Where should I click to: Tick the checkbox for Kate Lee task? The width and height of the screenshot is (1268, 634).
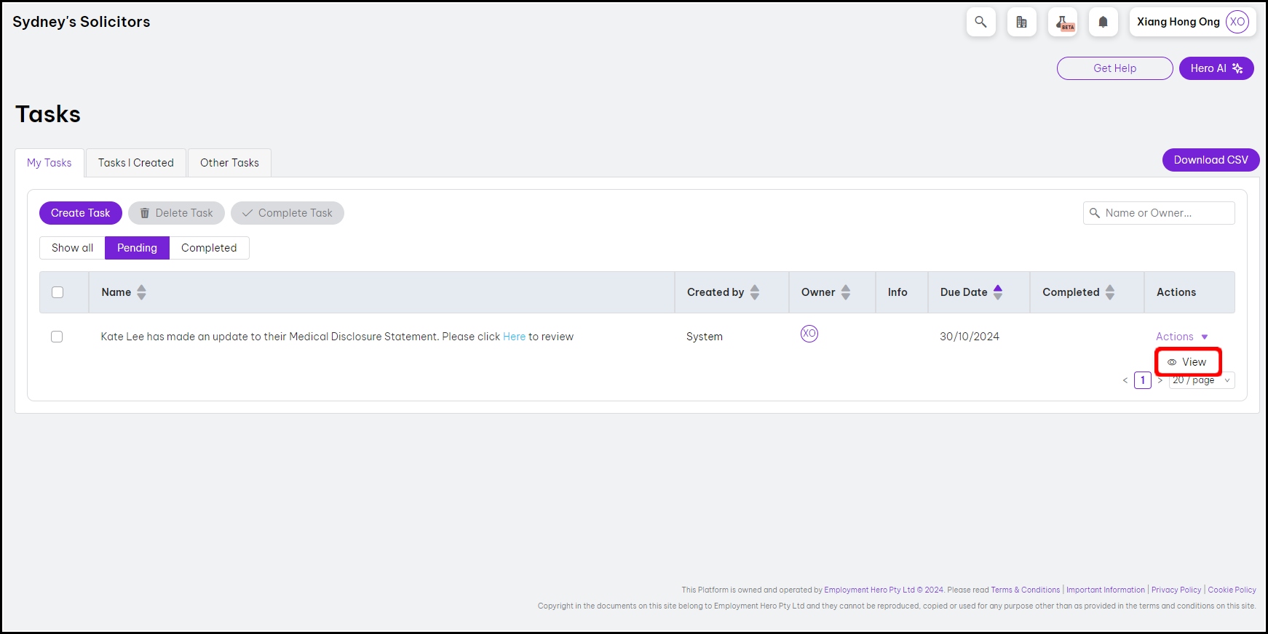coord(57,337)
